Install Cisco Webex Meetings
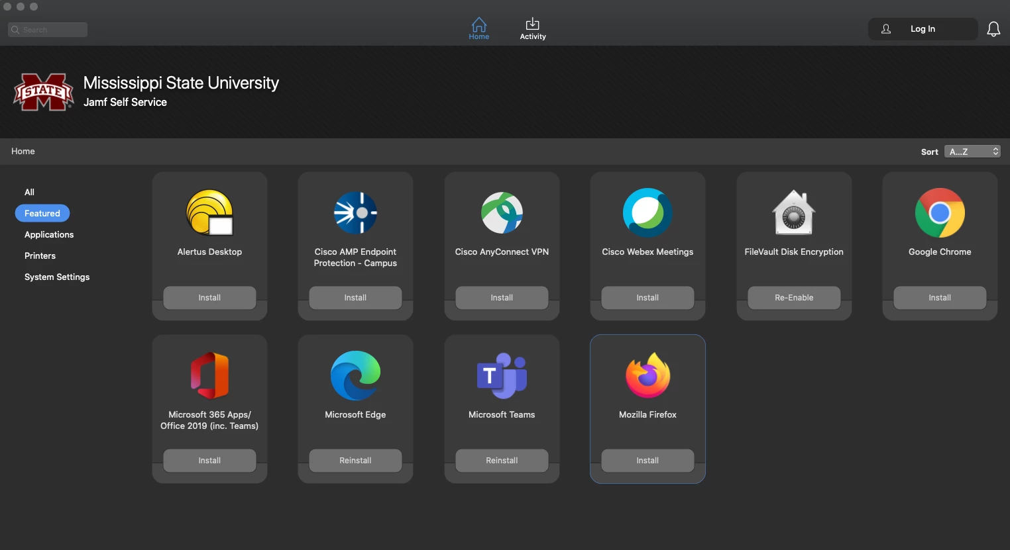 (647, 298)
